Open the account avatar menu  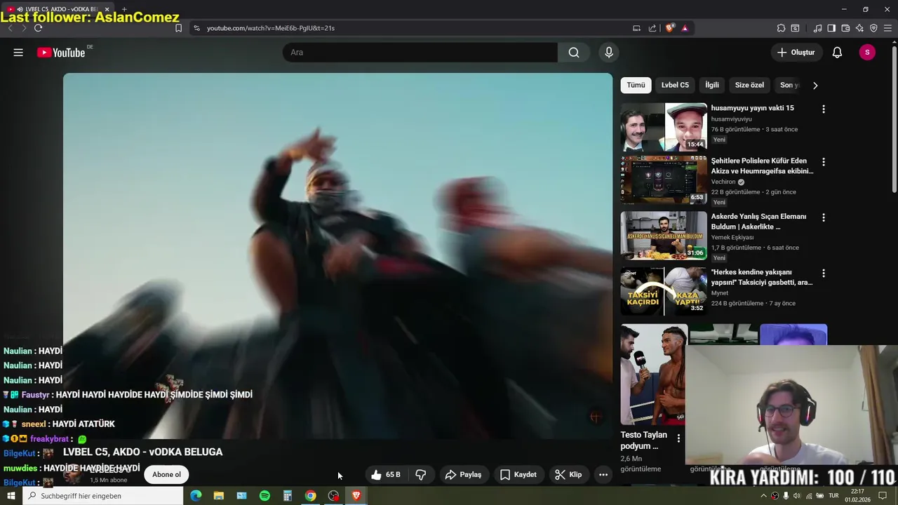867,53
